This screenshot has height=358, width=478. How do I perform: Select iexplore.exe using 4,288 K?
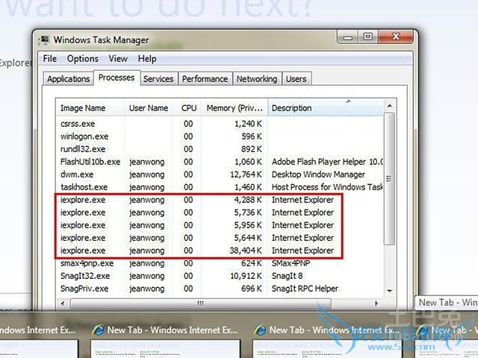[220, 200]
